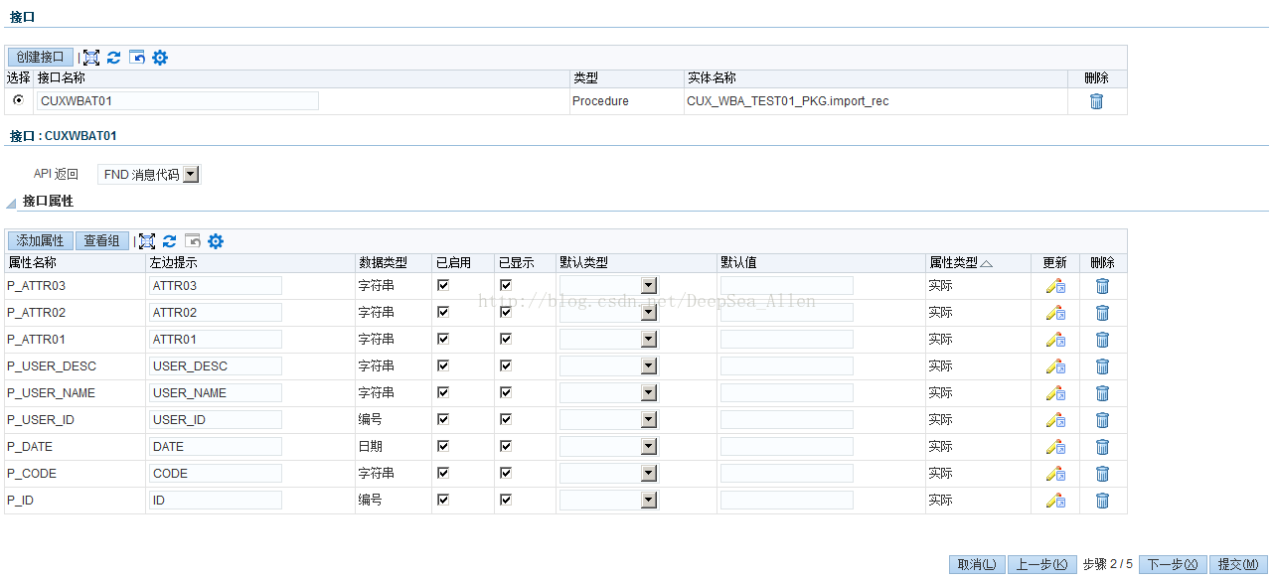Click update pencil icon for P_USER_NAME
The width and height of the screenshot is (1275, 581).
[1055, 393]
